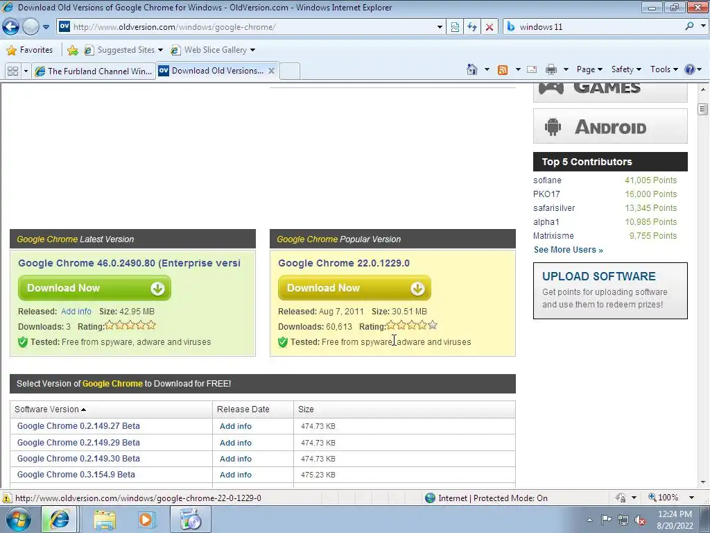Viewport: 710px width, 533px height.
Task: Expand the address bar autocomplete dropdown
Action: [440, 27]
